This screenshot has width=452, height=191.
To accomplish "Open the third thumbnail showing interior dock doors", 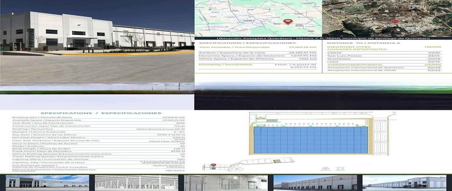I will [x=226, y=183].
